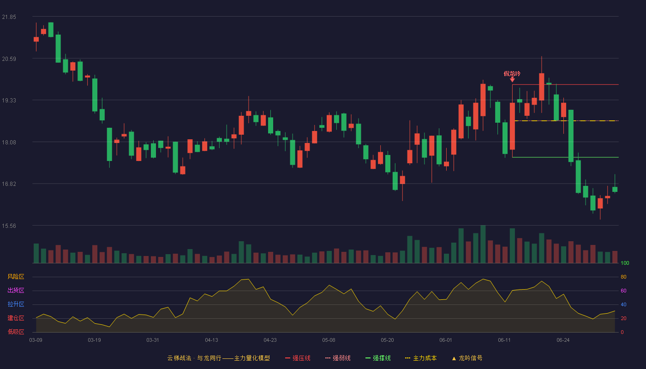Click the red 强压线 resistance line
The height and width of the screenshot is (369, 646).
pos(565,84)
